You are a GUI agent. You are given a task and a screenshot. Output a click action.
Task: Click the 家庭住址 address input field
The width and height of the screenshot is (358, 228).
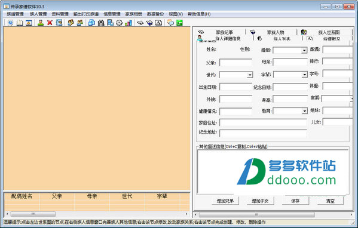pyautogui.click(x=263, y=122)
